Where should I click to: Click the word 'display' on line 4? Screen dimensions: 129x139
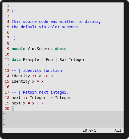(x=93, y=22)
